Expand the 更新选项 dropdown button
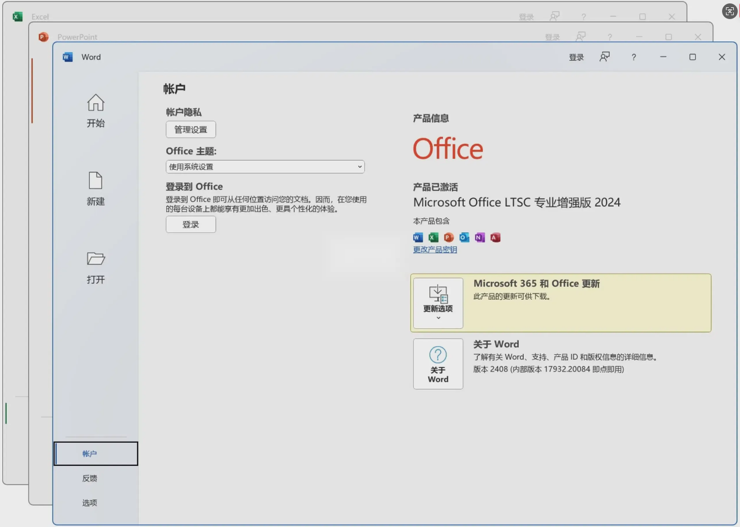The height and width of the screenshot is (527, 740). click(438, 303)
